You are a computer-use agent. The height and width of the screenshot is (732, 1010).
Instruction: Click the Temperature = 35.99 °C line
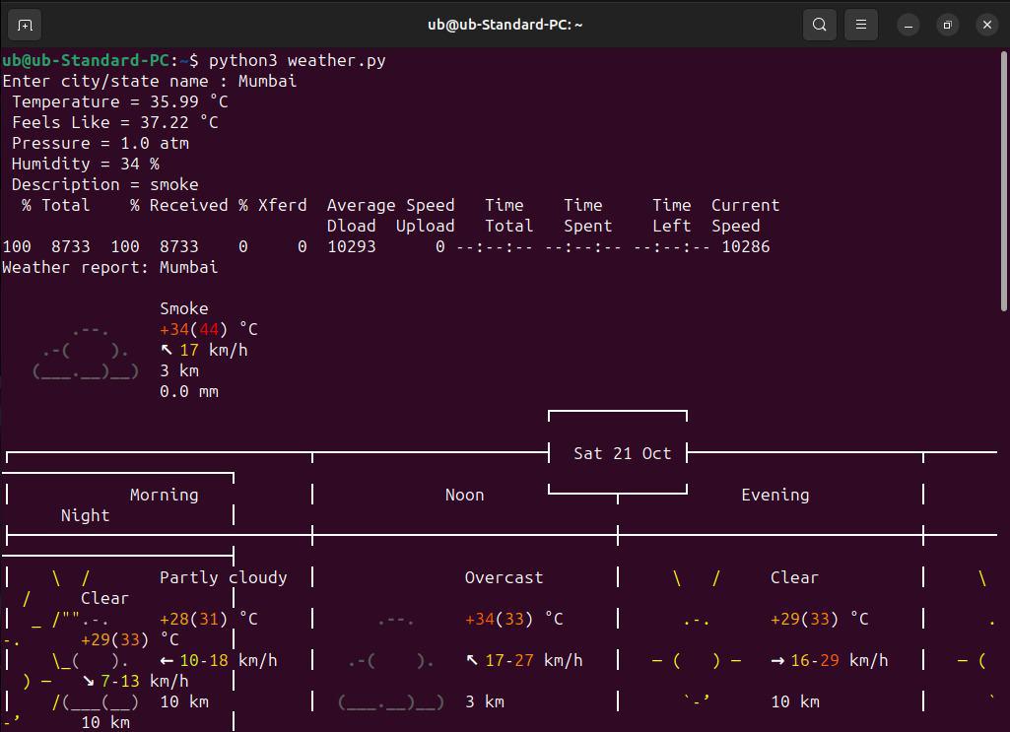(x=119, y=101)
